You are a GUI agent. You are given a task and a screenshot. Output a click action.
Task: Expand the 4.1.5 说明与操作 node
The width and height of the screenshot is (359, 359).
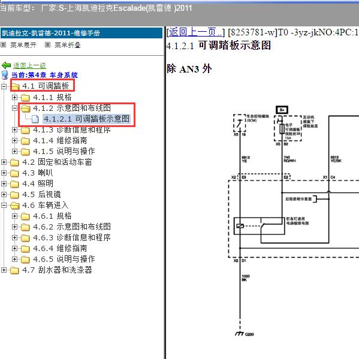tap(14, 152)
